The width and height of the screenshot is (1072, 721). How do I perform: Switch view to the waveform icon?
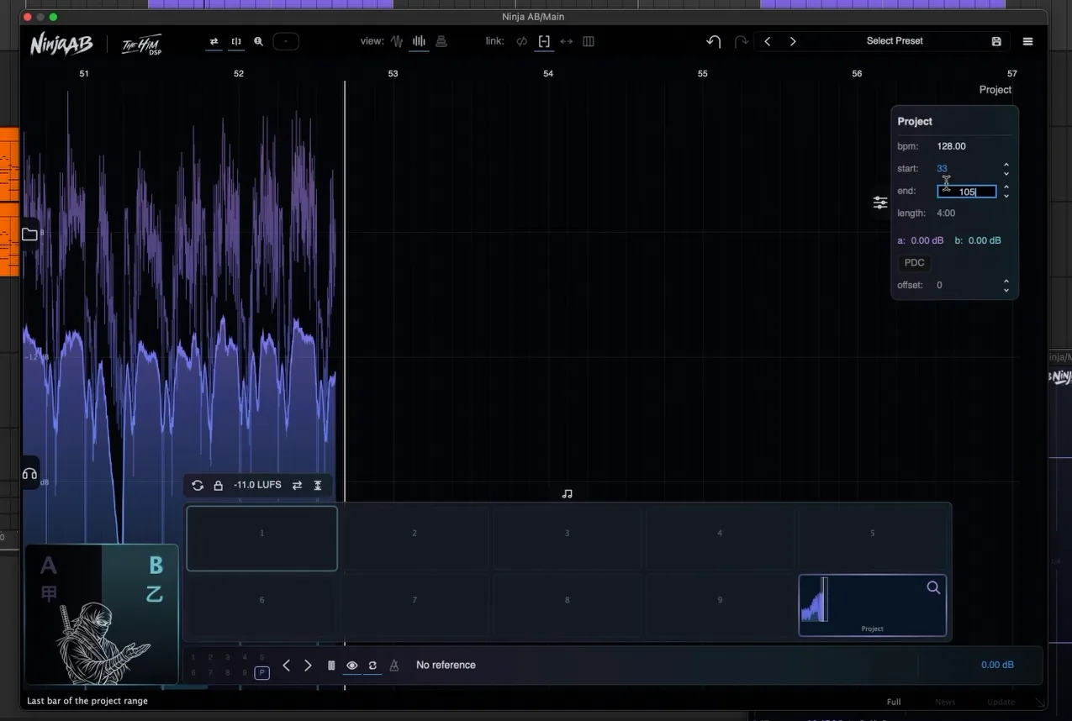pos(397,41)
